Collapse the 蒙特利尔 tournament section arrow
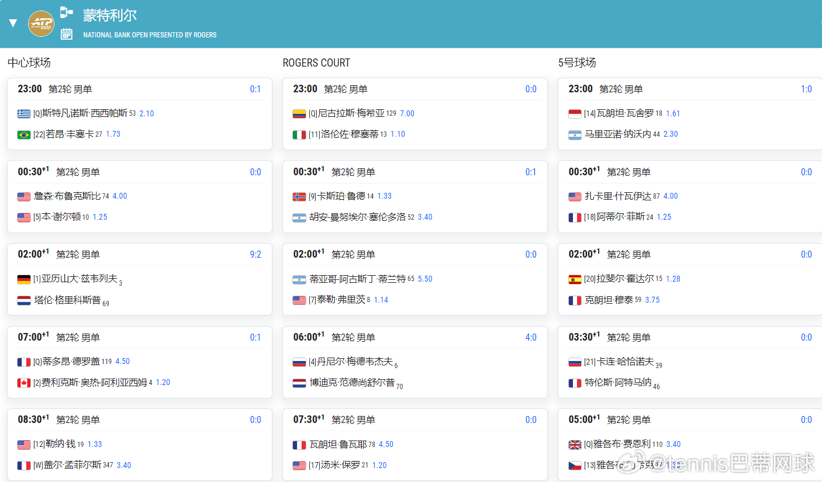This screenshot has width=822, height=482. click(x=13, y=23)
